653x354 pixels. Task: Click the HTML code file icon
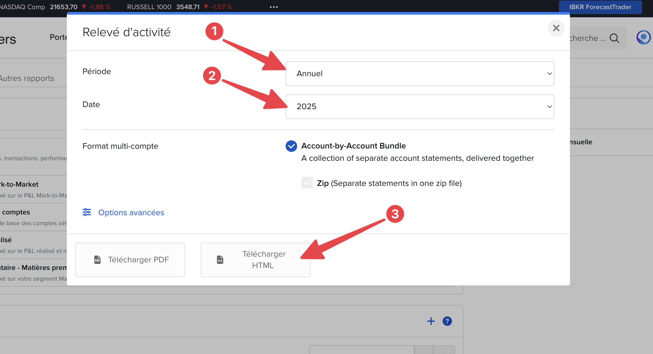point(220,260)
